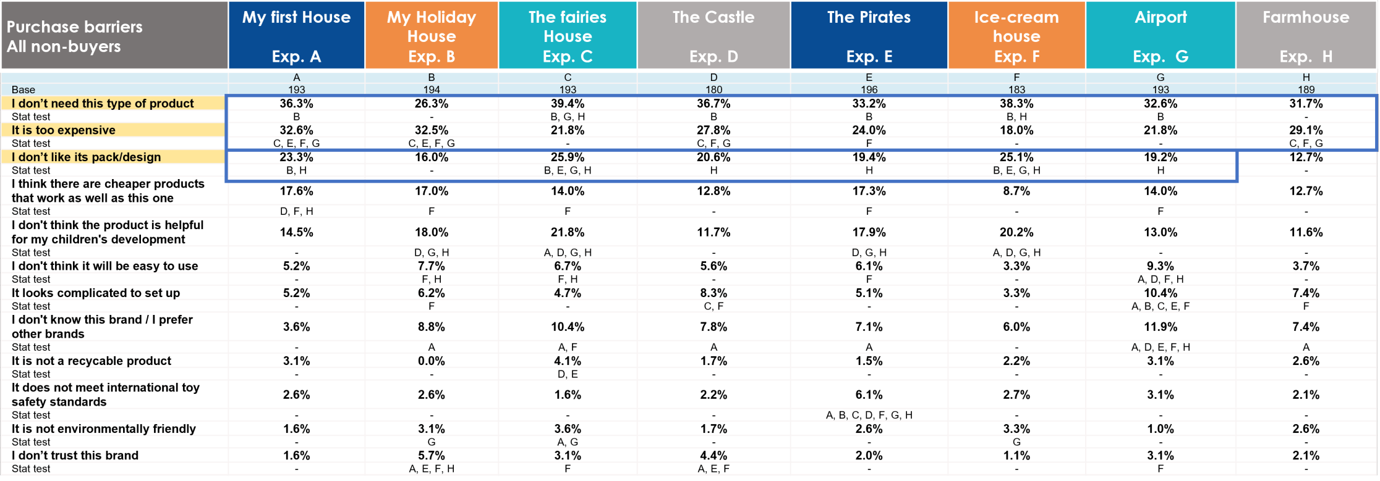The width and height of the screenshot is (1380, 481).
Task: Select "It looks complicated to set up" row label
Action: 96,293
